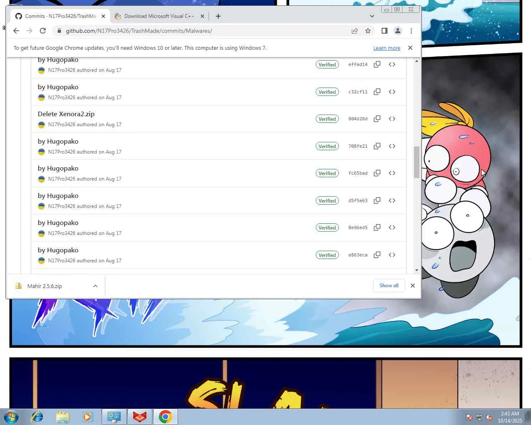Click the vertical scrollbar thumb
The image size is (531, 425).
[417, 162]
